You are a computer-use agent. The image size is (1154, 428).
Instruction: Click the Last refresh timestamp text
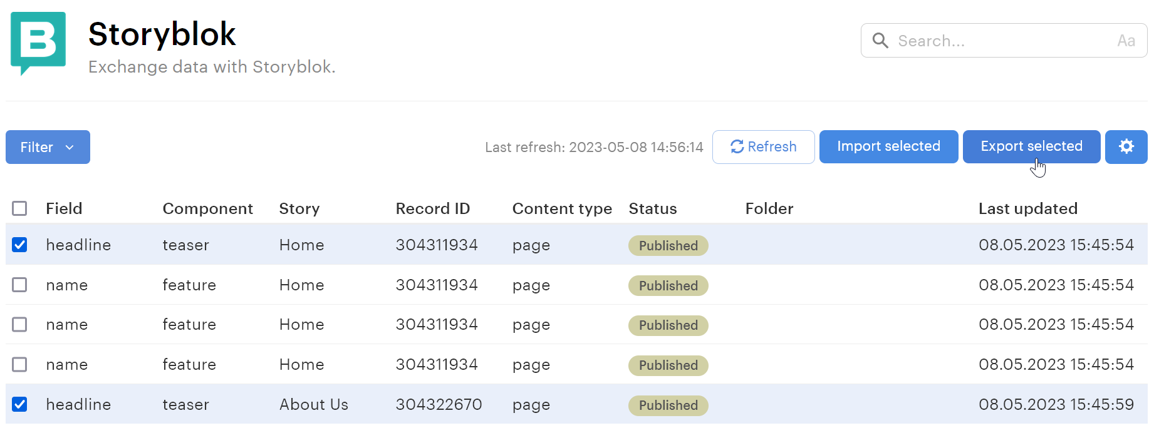pyautogui.click(x=594, y=147)
